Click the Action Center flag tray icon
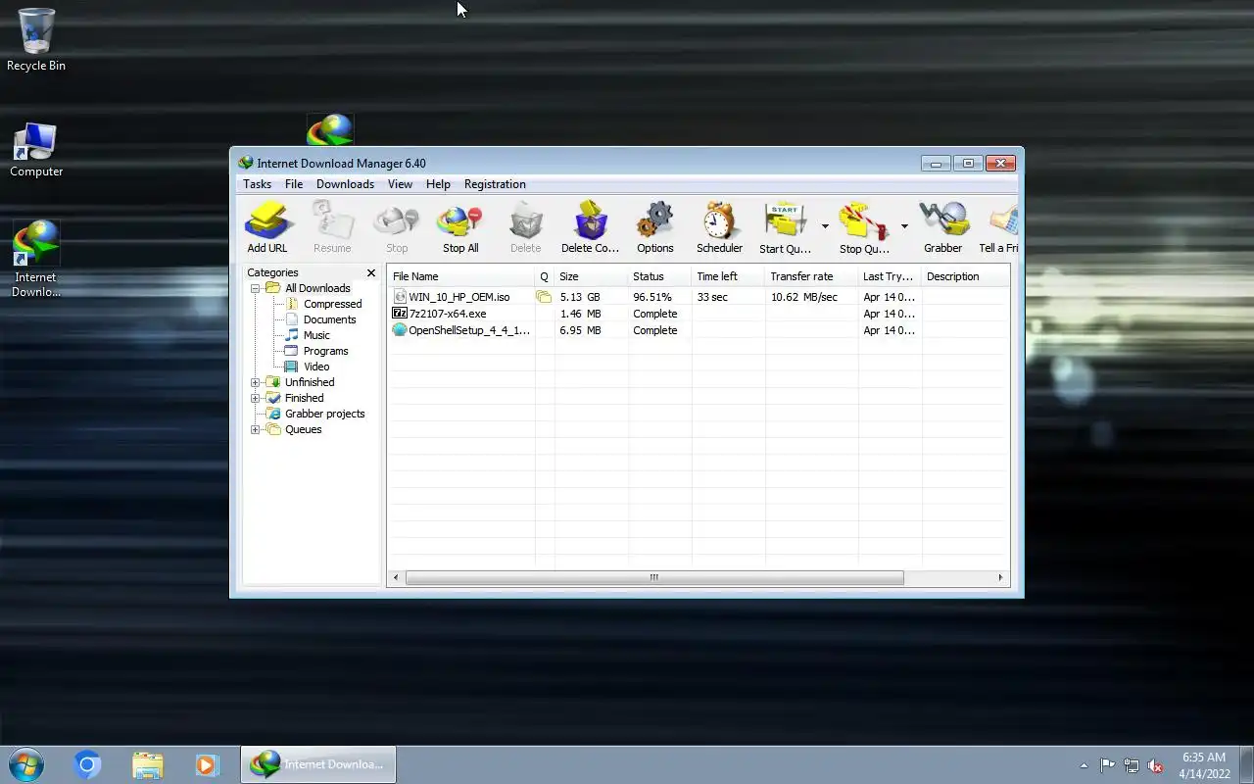This screenshot has height=784, width=1254. (x=1107, y=765)
